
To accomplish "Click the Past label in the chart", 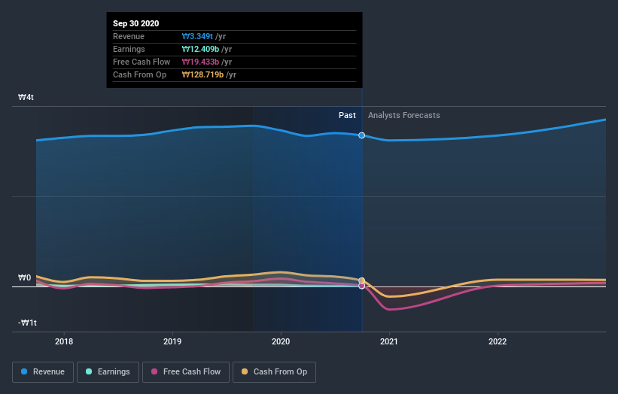I will pos(347,115).
